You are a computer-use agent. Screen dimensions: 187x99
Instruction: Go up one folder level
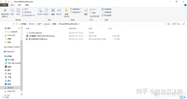tap(13, 24)
